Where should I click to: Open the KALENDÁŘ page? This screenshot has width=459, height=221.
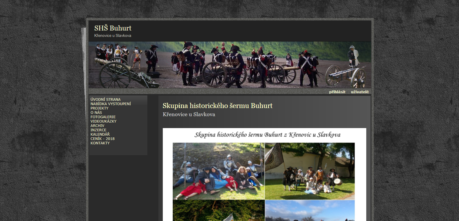[x=100, y=134]
